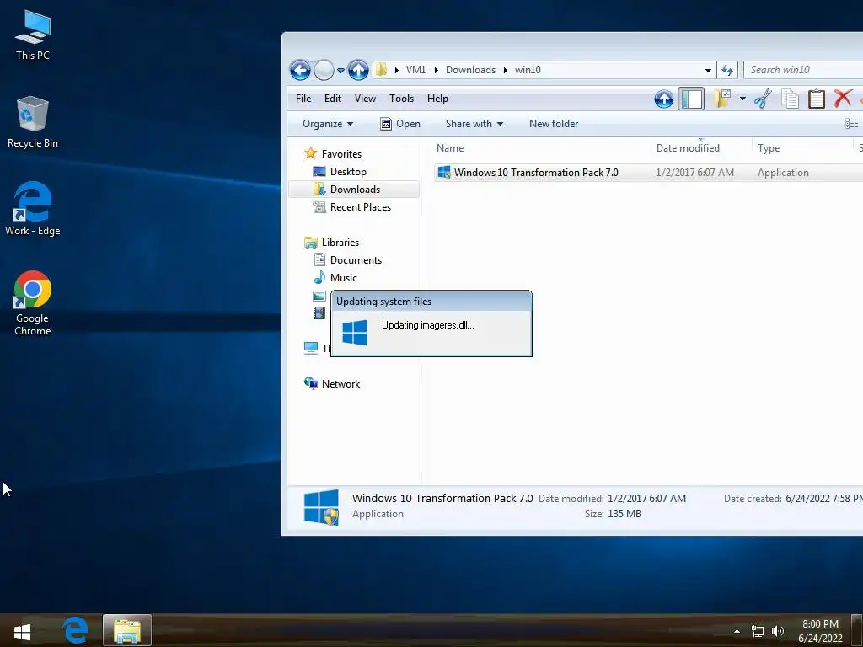Click Downloads in the address breadcrumb
The width and height of the screenshot is (863, 647).
tap(470, 70)
